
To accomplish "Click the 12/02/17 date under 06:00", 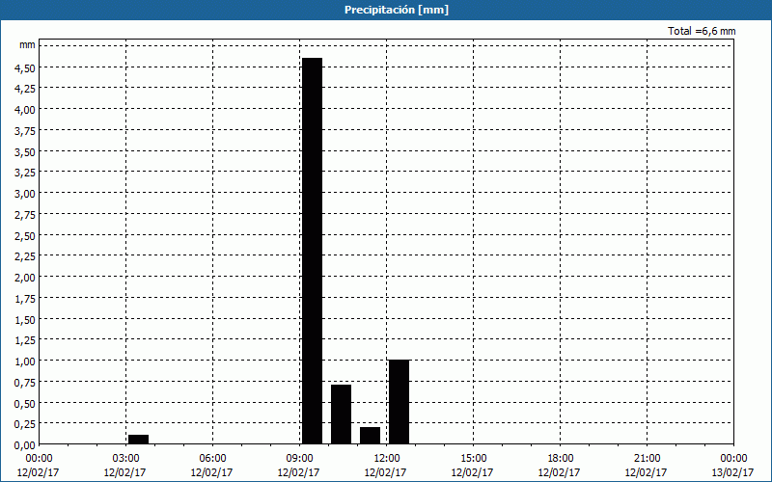I will coord(211,472).
